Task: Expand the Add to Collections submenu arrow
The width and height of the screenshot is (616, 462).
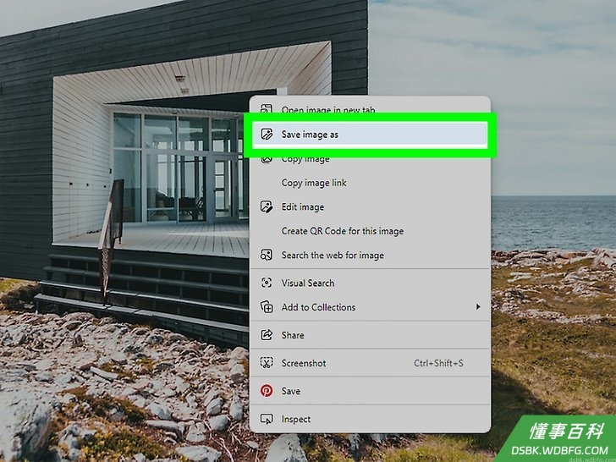Action: click(x=478, y=307)
